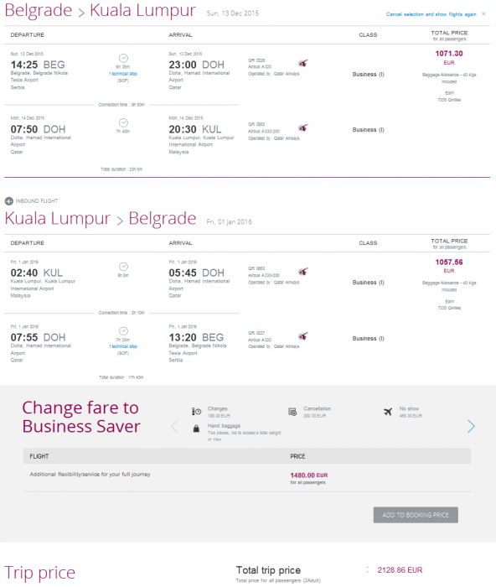The image size is (496, 587).
Task: Click the X beside Cancel selection link
Action: click(483, 14)
